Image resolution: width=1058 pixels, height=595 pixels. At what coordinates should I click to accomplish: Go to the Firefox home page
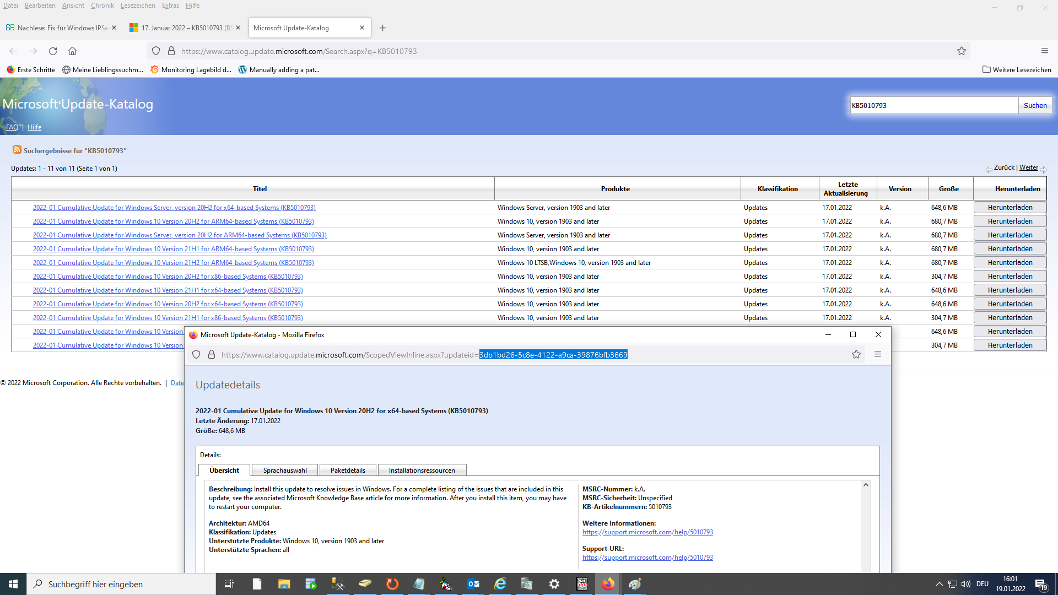[72, 51]
